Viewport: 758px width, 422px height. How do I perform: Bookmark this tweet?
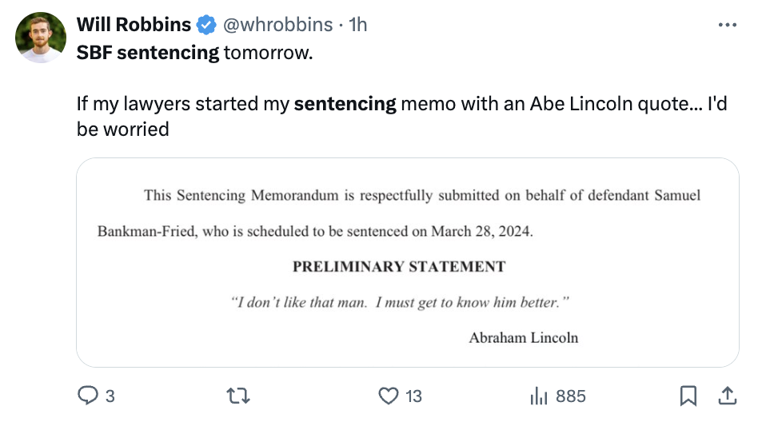click(x=688, y=396)
